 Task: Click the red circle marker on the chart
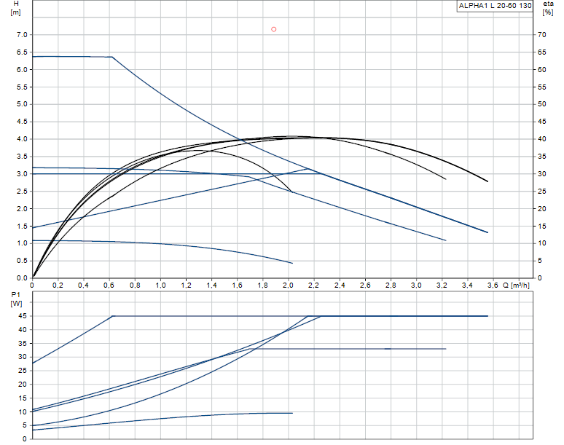(x=274, y=29)
